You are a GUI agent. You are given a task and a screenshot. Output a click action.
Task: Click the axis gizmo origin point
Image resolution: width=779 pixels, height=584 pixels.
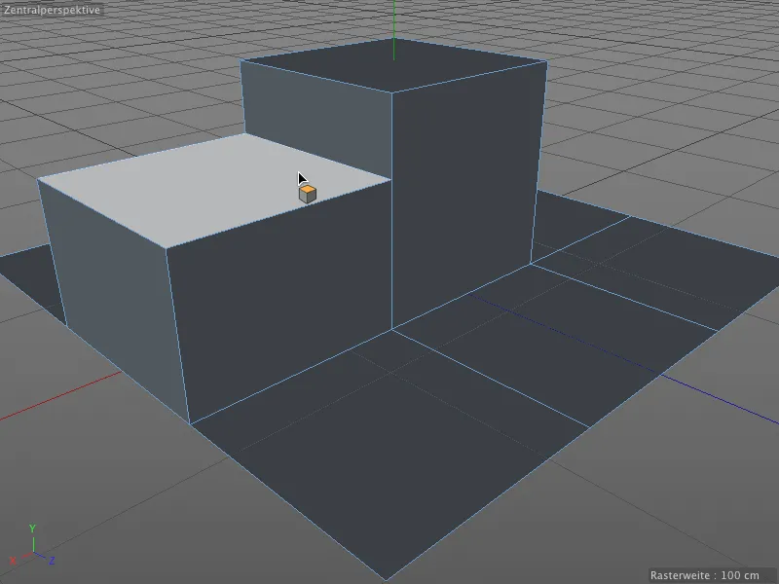(x=33, y=552)
